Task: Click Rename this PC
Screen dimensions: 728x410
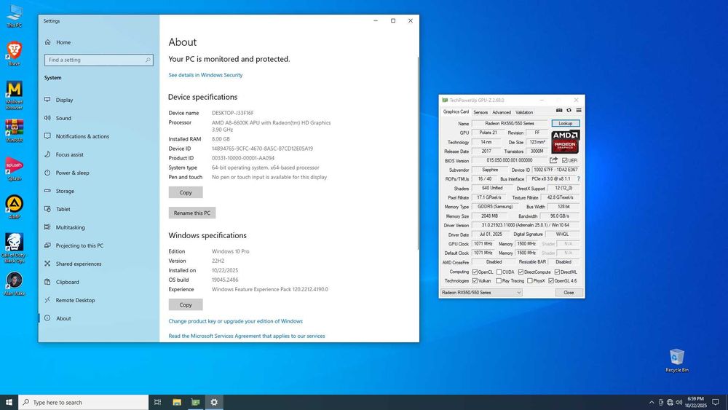Action: point(192,213)
